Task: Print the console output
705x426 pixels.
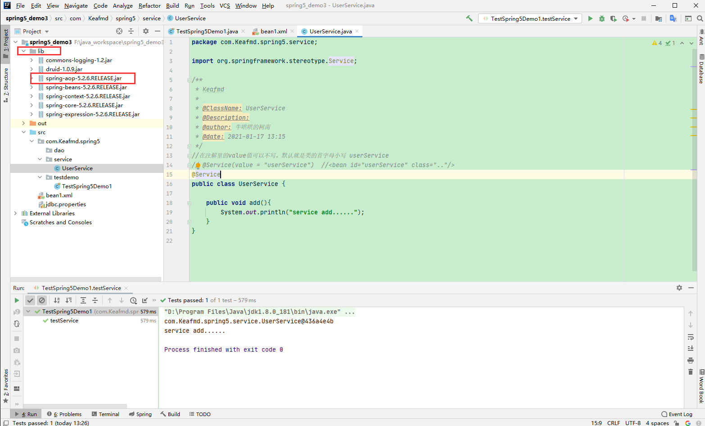Action: pyautogui.click(x=691, y=360)
